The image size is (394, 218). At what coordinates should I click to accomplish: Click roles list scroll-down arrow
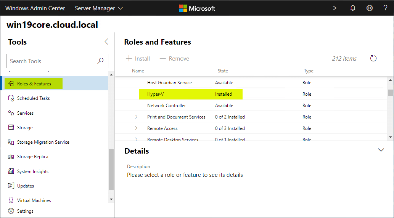coord(390,137)
